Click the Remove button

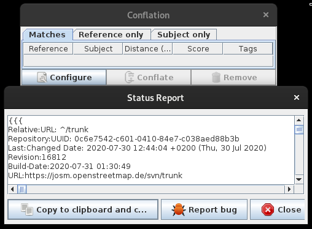233,77
